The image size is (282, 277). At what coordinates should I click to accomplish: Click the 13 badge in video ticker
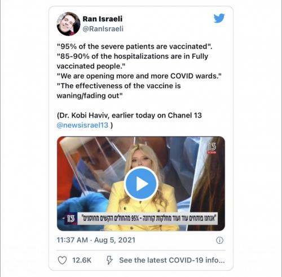(71, 219)
